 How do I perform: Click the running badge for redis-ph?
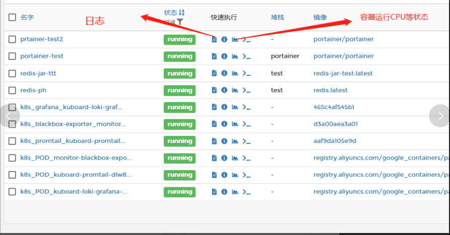pos(180,90)
